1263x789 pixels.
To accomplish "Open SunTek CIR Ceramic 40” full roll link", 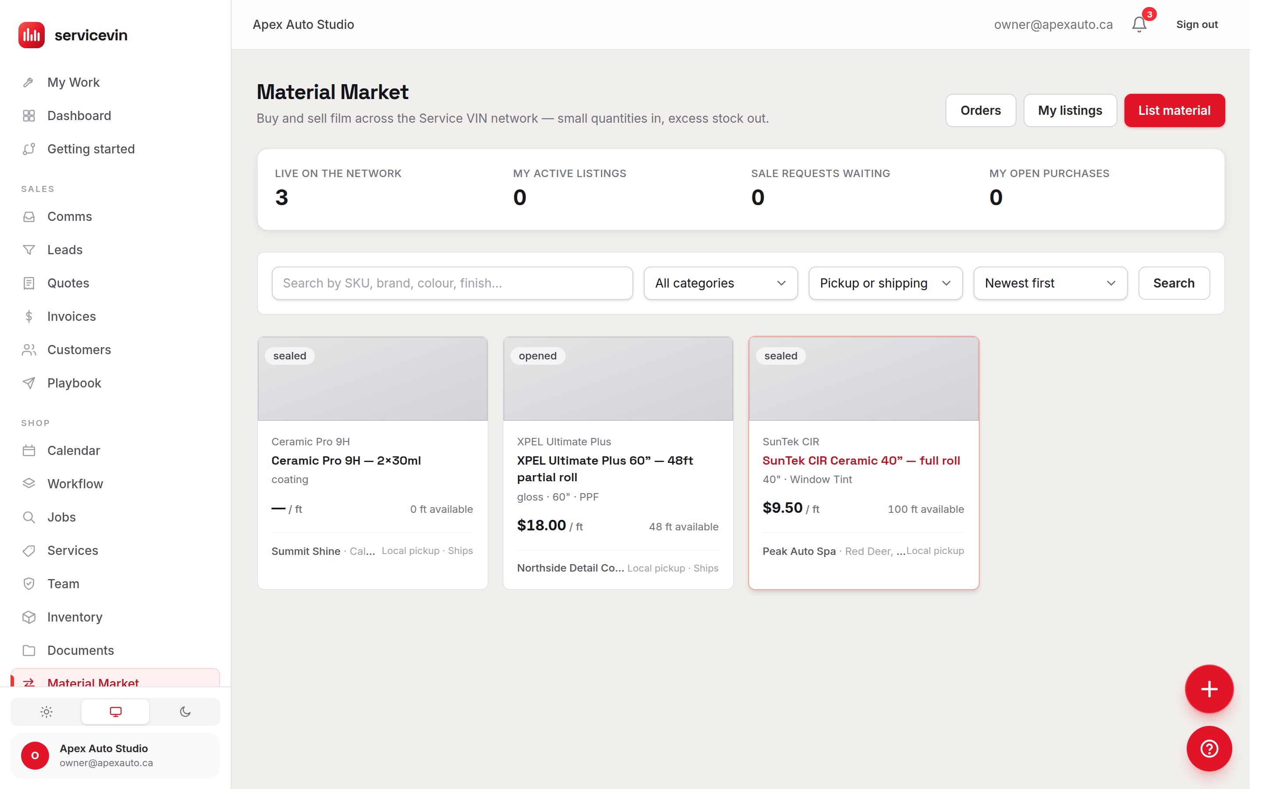I will coord(861,461).
